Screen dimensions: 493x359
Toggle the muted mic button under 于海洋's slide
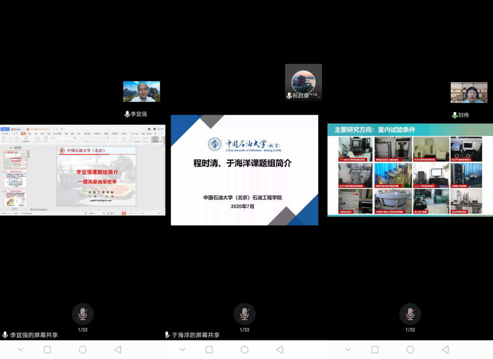(244, 314)
